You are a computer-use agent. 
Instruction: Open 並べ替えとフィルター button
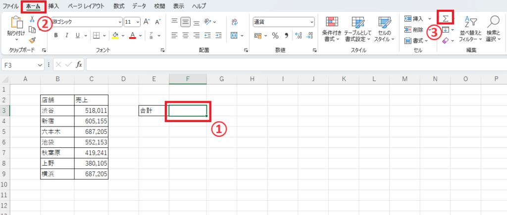[x=470, y=29]
